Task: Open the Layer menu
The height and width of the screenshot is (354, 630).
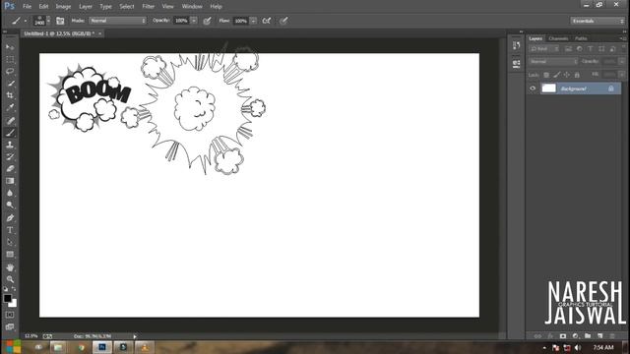Action: tap(86, 7)
